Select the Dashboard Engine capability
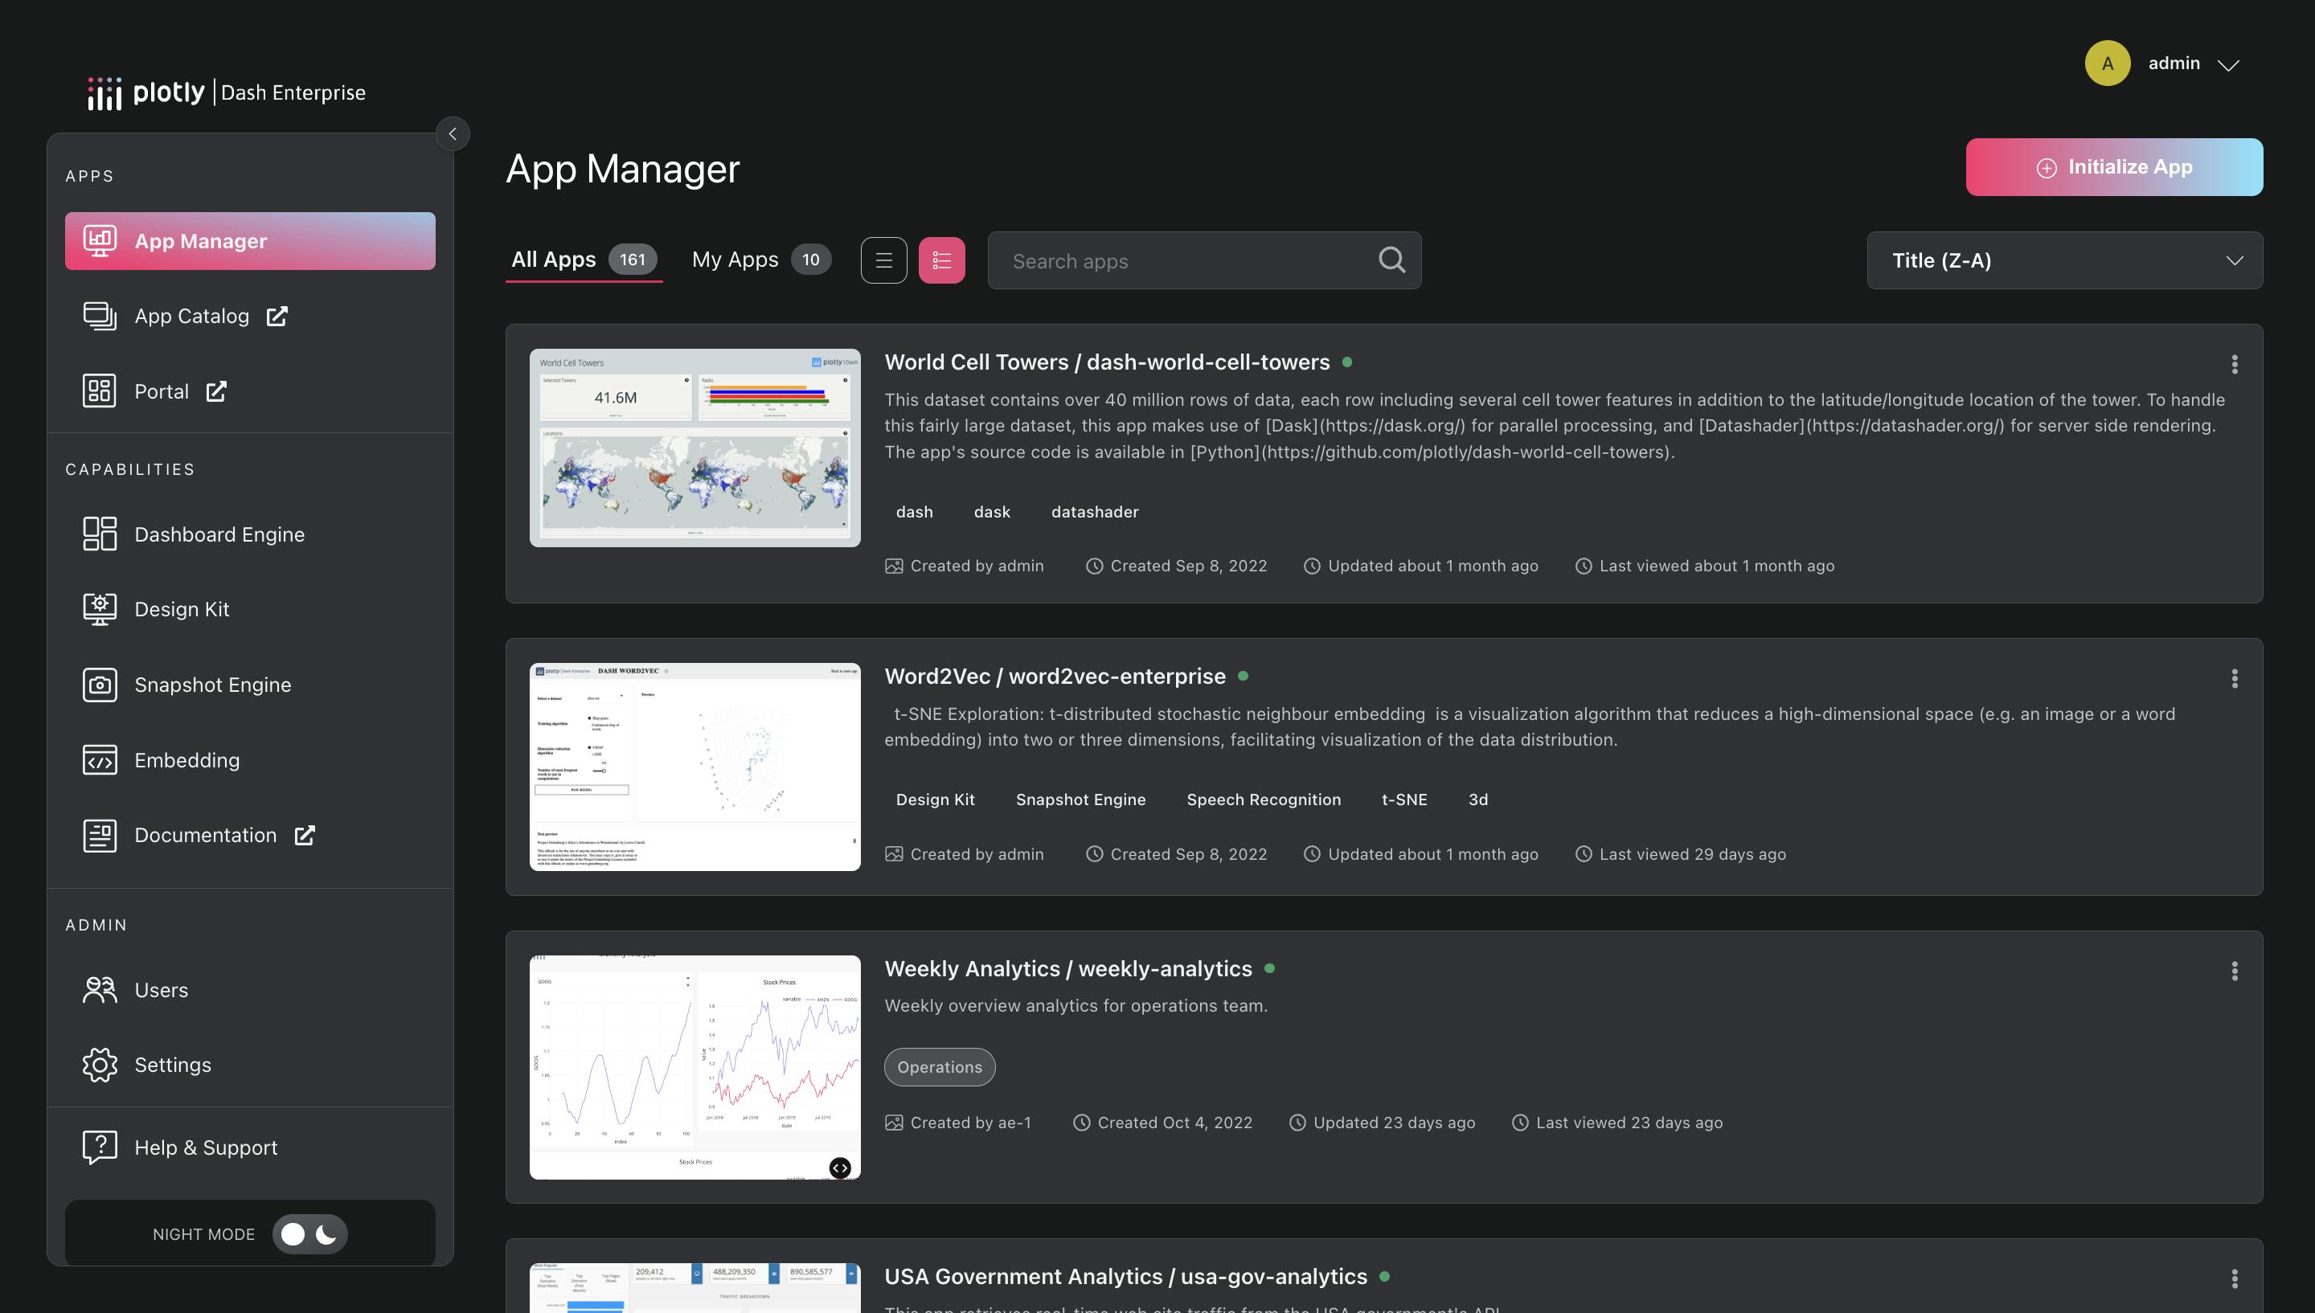Screen dimensions: 2315x1313 (x=219, y=534)
